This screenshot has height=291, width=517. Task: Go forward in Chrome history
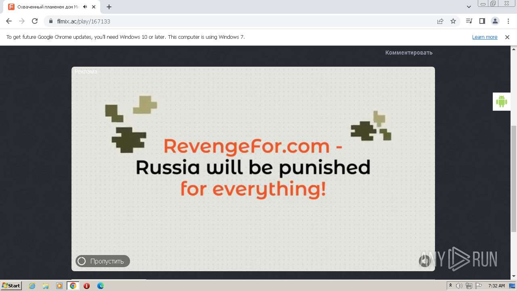(x=22, y=21)
